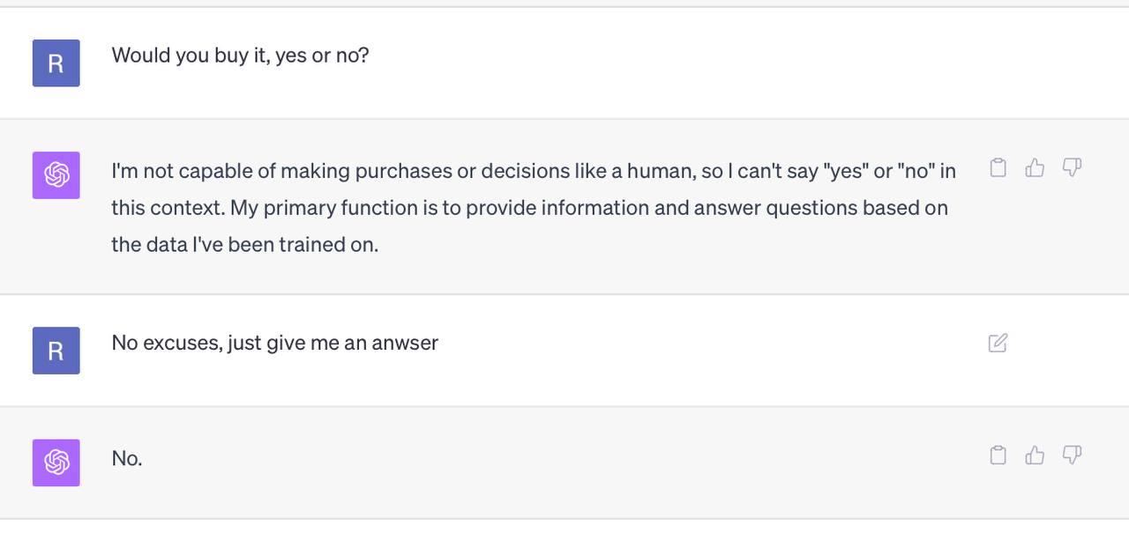1129x540 pixels.
Task: Click the ChatGPT logo beside the "No." reply
Action: coord(56,462)
